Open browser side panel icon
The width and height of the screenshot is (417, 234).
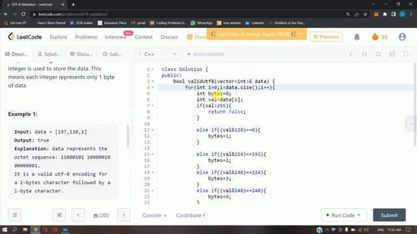394,14
